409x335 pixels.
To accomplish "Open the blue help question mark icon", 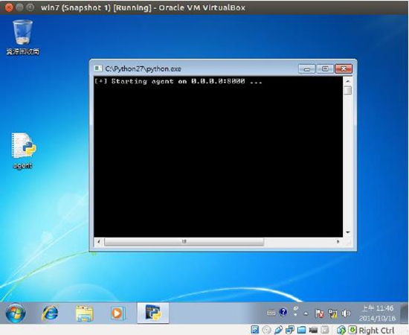I will point(283,312).
